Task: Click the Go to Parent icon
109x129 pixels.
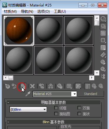Action: pyautogui.click(x=94, y=86)
